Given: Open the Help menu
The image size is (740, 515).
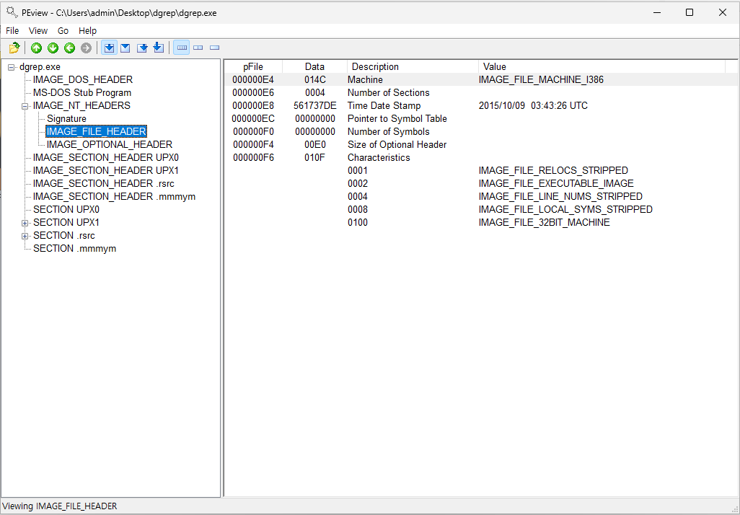Looking at the screenshot, I should coord(88,31).
